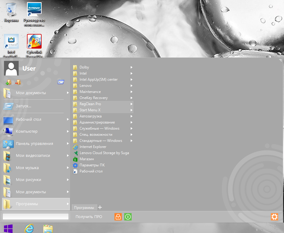Switch to the Программы tab
Screen dimensions: 284x233
pos(84,208)
